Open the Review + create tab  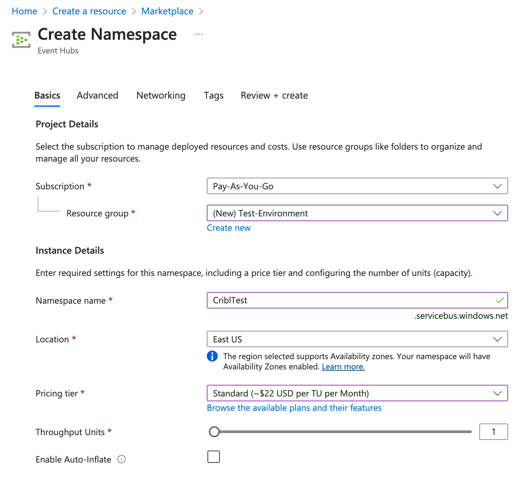pyautogui.click(x=274, y=95)
